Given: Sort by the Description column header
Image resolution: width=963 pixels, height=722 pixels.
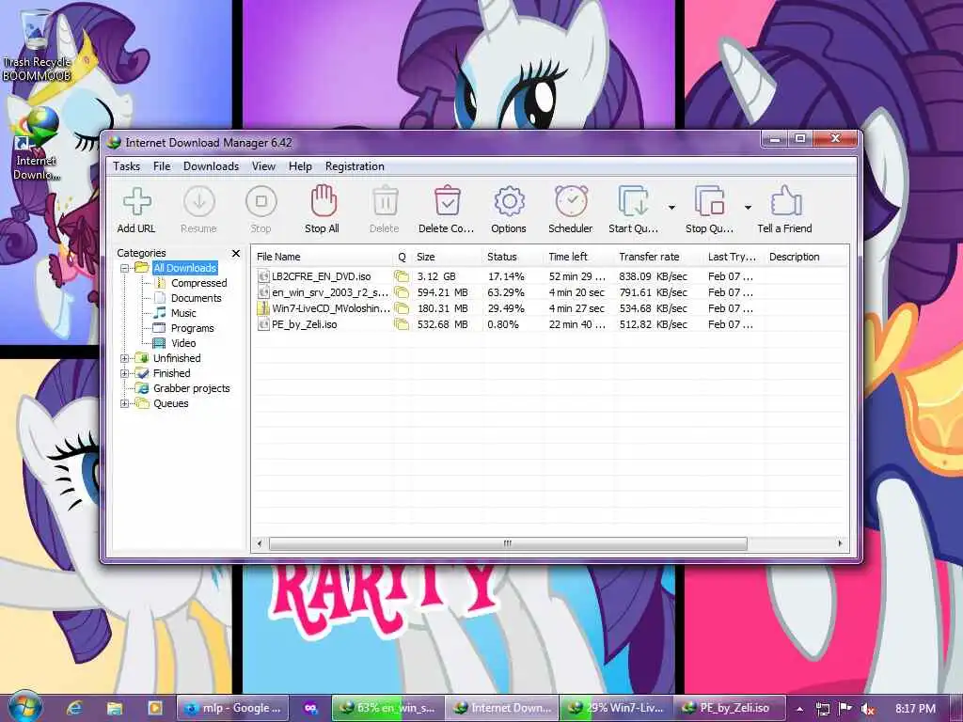Looking at the screenshot, I should pyautogui.click(x=806, y=257).
